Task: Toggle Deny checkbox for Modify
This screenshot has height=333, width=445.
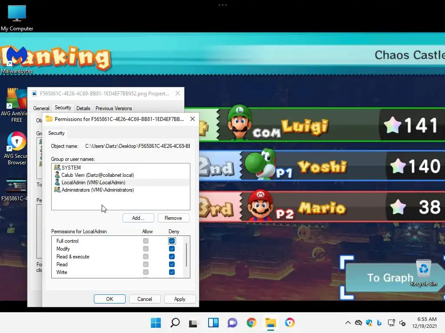Action: point(172,248)
